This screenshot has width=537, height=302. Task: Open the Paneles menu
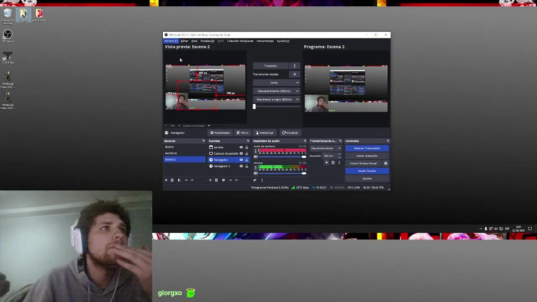pos(207,41)
